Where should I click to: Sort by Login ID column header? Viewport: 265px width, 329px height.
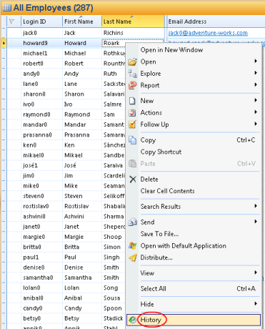pyautogui.click(x=41, y=21)
